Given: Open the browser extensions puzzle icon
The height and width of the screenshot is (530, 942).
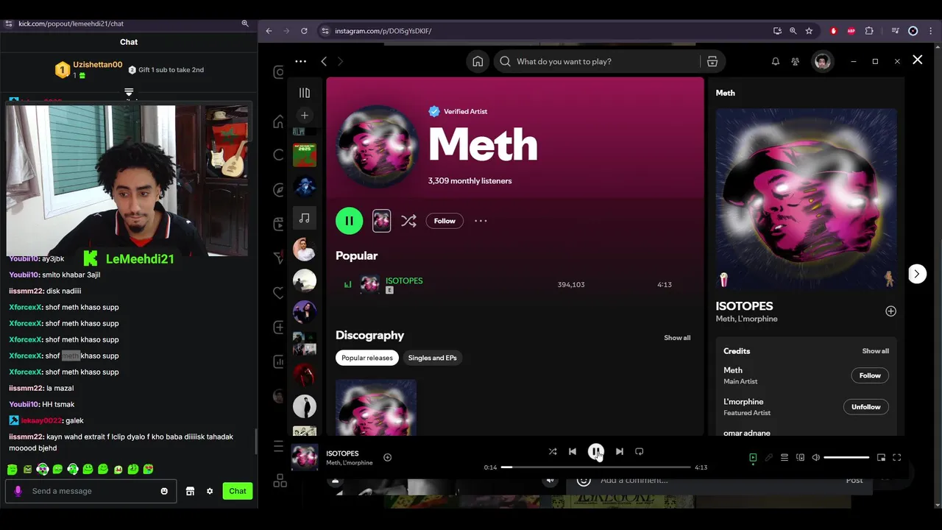Looking at the screenshot, I should click(x=869, y=31).
